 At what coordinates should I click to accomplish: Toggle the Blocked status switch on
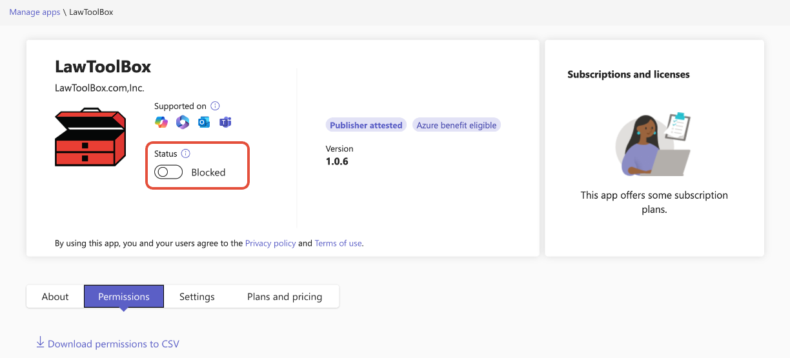168,172
